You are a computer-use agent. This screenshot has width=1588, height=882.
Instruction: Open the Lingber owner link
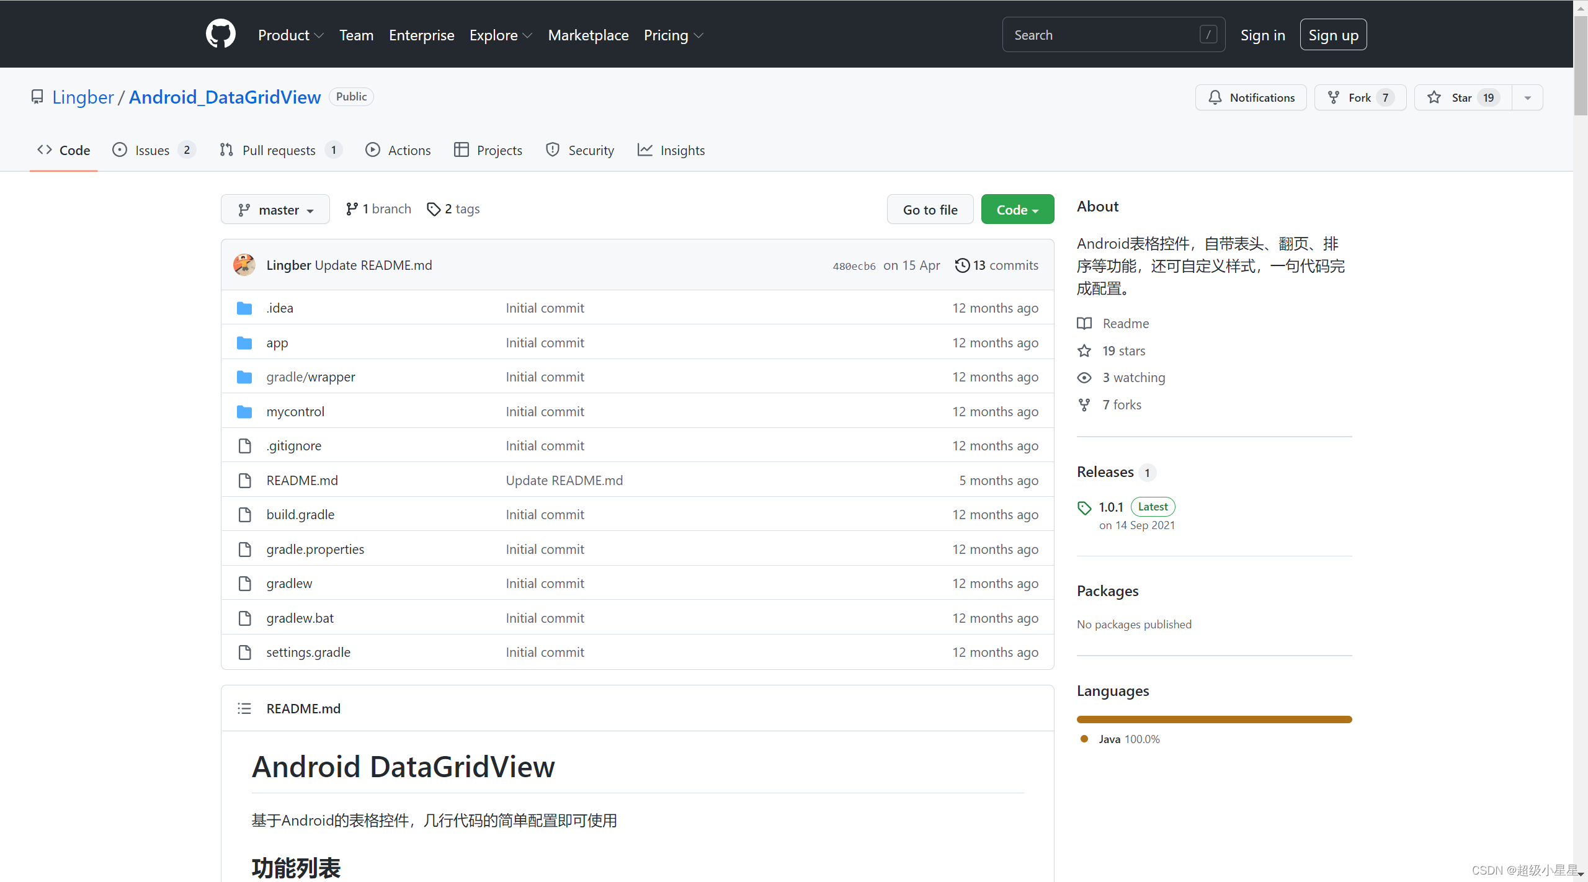83,97
